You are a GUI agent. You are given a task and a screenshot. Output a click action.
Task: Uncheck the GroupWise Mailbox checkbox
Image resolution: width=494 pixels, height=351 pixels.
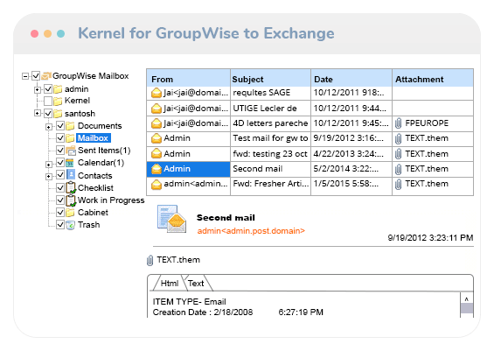click(x=36, y=76)
